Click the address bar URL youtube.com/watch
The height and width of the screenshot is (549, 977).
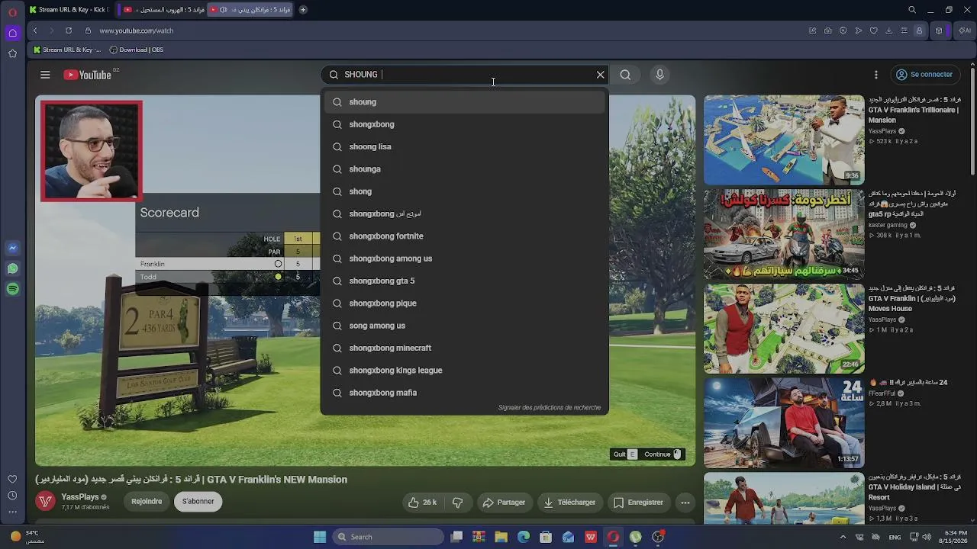pos(137,30)
